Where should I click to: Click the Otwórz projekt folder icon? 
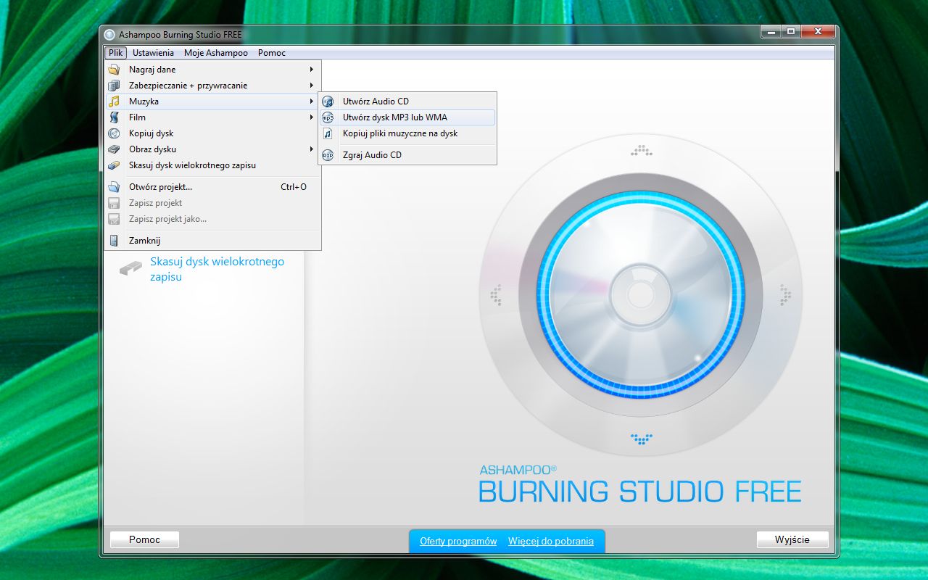pos(114,187)
